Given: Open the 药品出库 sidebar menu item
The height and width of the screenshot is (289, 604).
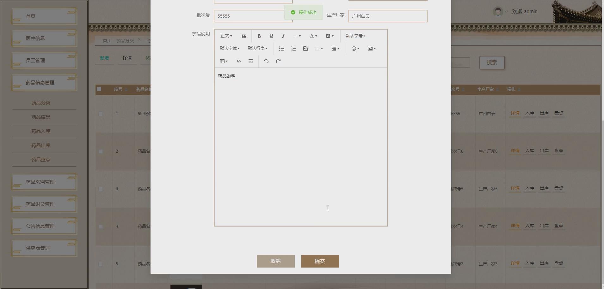Looking at the screenshot, I should click(40, 145).
